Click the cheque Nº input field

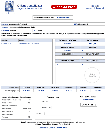click(x=61, y=108)
